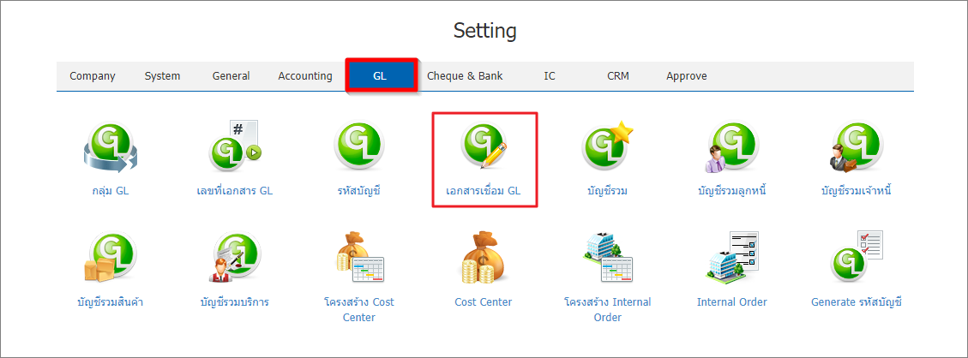968x358 pixels.
Task: Open the เลขที่เอกสาร GL icon
Action: click(x=235, y=146)
